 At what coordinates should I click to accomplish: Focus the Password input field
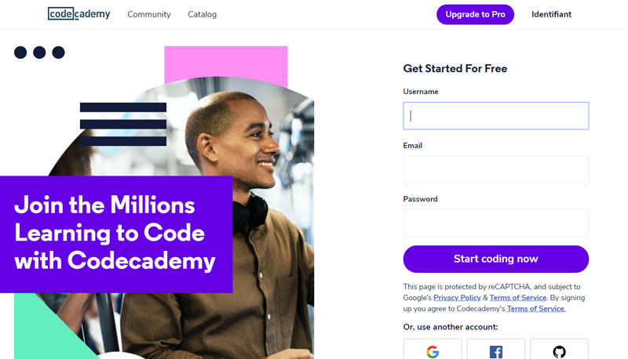(x=496, y=223)
